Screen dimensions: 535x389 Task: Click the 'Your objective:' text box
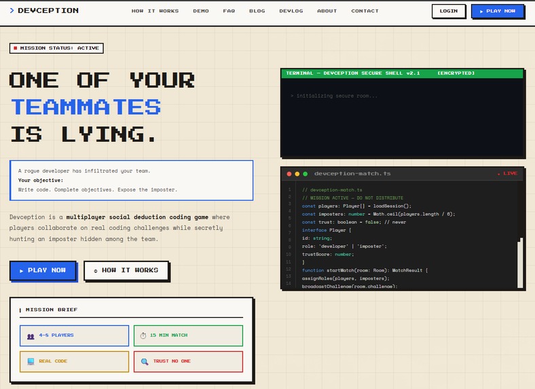coord(131,181)
